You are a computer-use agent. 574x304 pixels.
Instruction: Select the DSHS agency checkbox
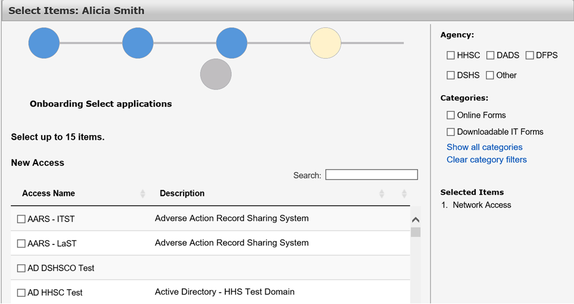click(451, 76)
